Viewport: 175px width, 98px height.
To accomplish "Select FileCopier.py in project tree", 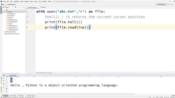I will click(12, 14).
